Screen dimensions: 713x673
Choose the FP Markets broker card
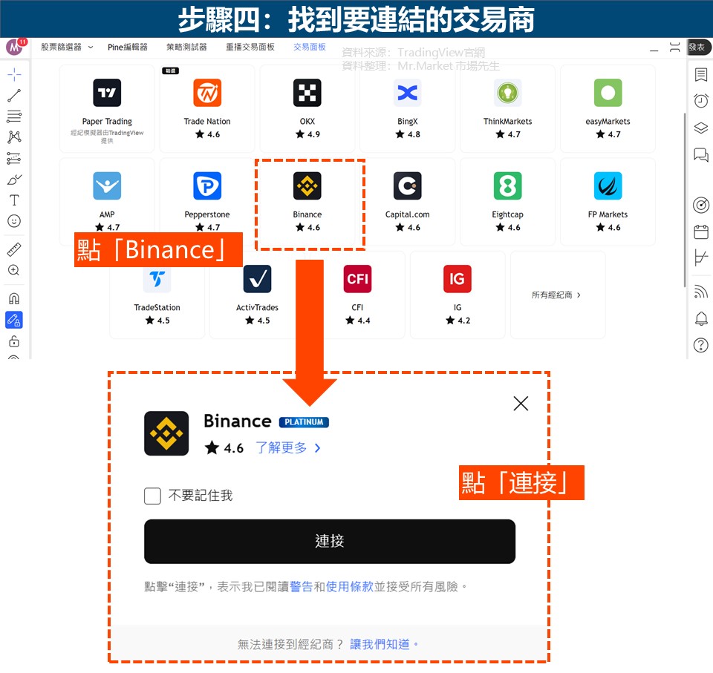[608, 202]
